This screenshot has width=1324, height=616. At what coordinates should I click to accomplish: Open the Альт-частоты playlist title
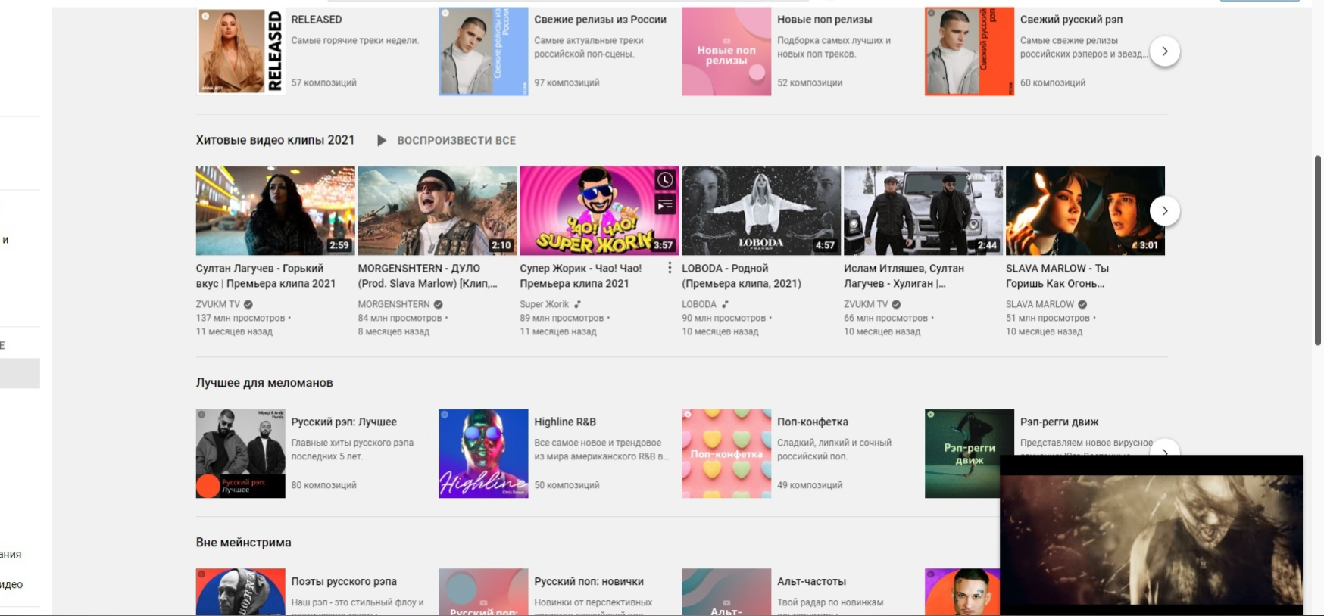(x=811, y=581)
